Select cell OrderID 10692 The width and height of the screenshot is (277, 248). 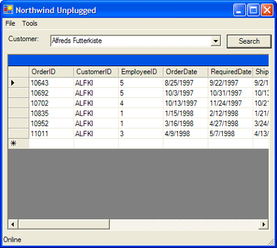pos(51,93)
